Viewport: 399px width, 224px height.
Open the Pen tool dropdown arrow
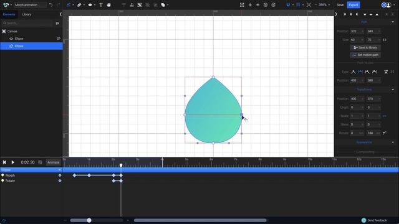pyautogui.click(x=84, y=5)
